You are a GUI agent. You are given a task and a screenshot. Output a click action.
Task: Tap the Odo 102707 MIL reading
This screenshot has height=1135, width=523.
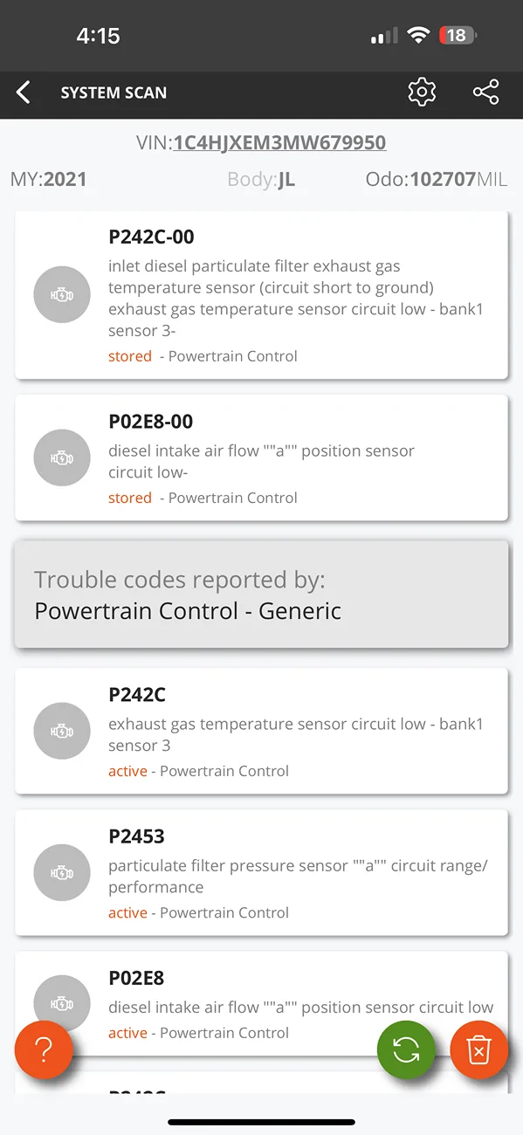pos(437,180)
